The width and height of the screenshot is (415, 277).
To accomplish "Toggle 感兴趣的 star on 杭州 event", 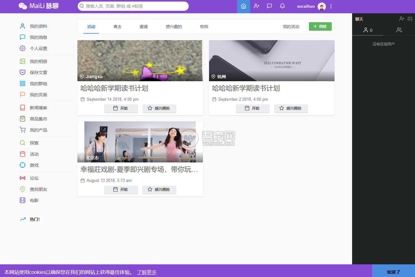I will coord(291,108).
